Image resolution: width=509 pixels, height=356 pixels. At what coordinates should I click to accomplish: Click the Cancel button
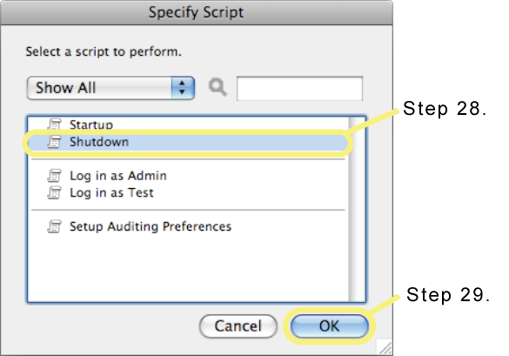pyautogui.click(x=238, y=326)
